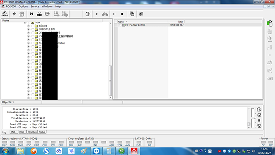Viewport: 275px width, 155px height.
Task: Stop the task with the square button
Action: (122, 14)
